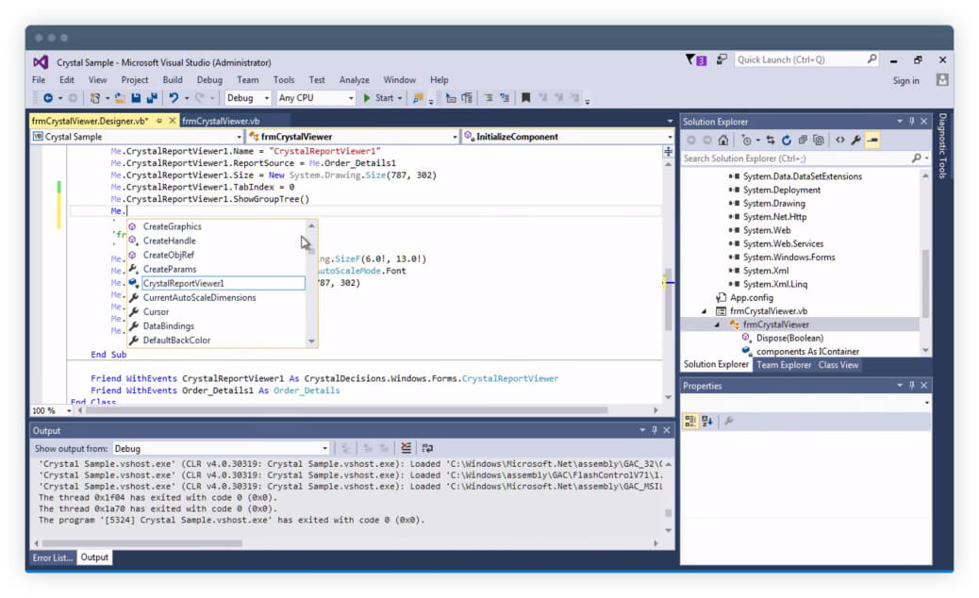This screenshot has width=979, height=598.
Task: Click the Start debugging button
Action: [x=379, y=98]
